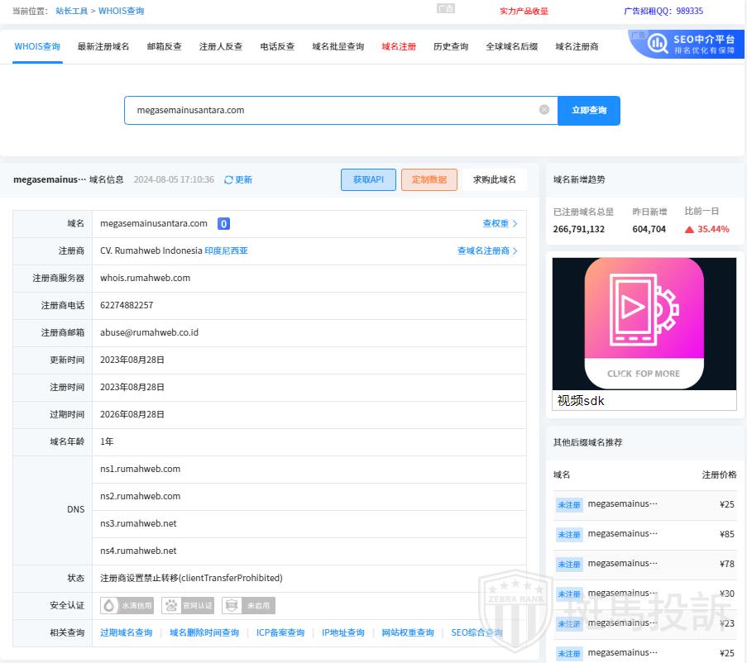747x663 pixels.
Task: Click 站长工具 in the breadcrumb
Action: (x=72, y=11)
